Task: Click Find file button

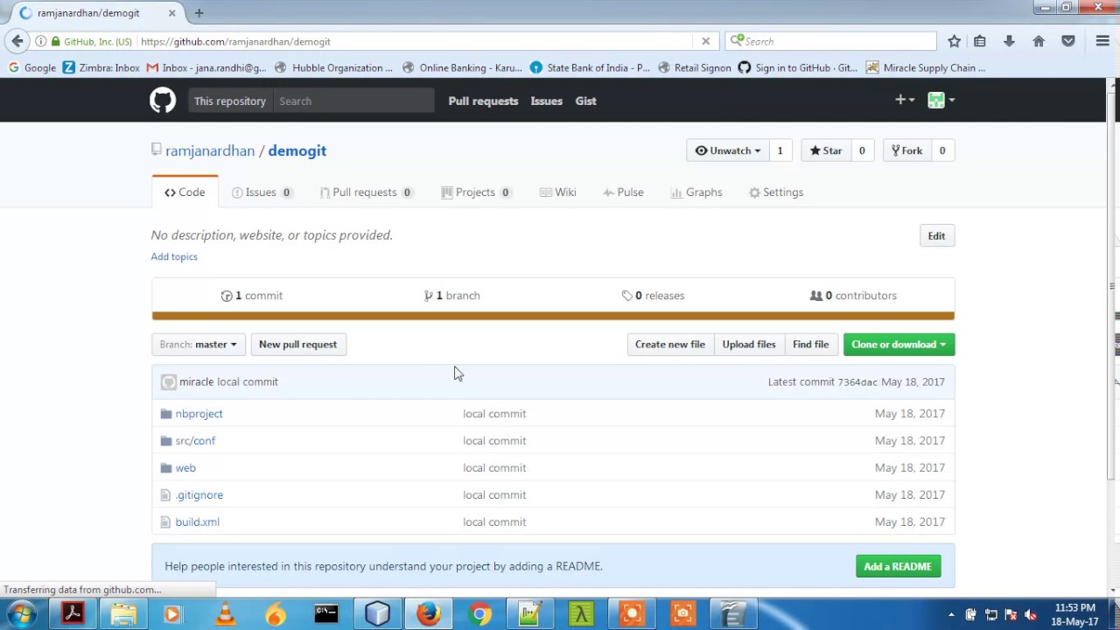Action: tap(810, 344)
